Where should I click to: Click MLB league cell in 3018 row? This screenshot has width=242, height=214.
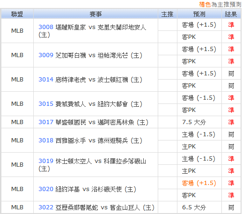click(17, 140)
